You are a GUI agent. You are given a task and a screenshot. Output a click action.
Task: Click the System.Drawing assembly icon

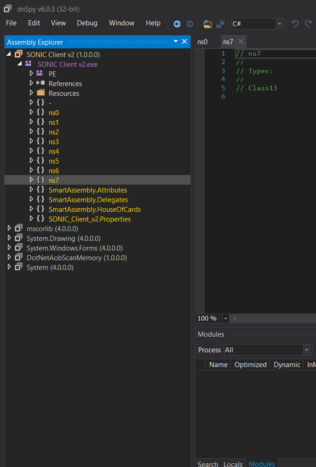click(x=18, y=238)
